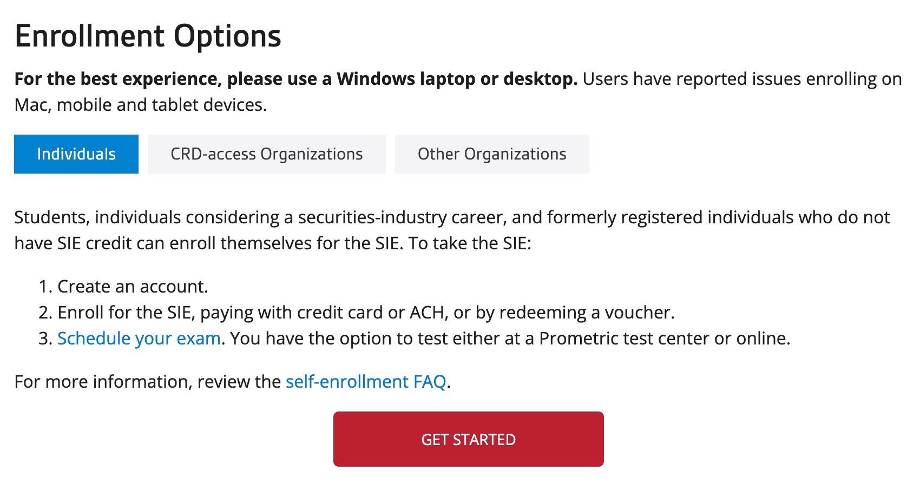The width and height of the screenshot is (920, 491).
Task: Switch to CRD-access Organizations tab
Action: (x=266, y=154)
